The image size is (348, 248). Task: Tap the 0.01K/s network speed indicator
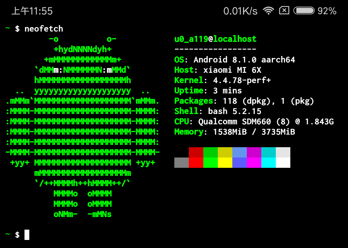point(240,11)
